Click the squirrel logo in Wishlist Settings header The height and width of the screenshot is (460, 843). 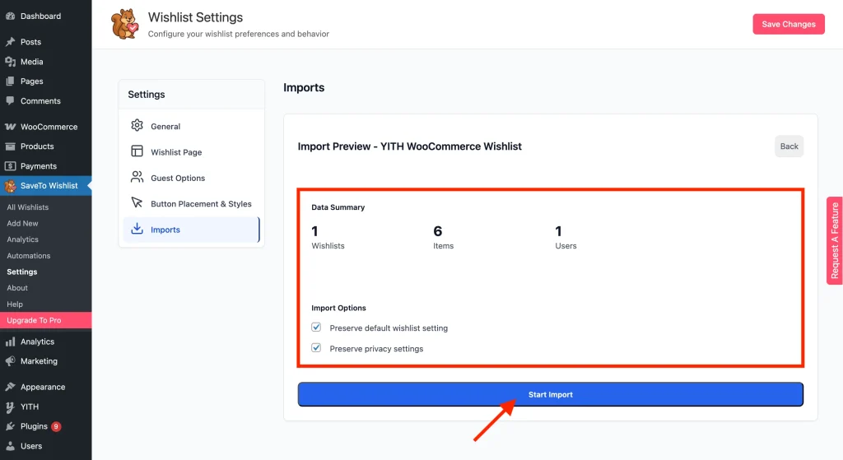125,24
